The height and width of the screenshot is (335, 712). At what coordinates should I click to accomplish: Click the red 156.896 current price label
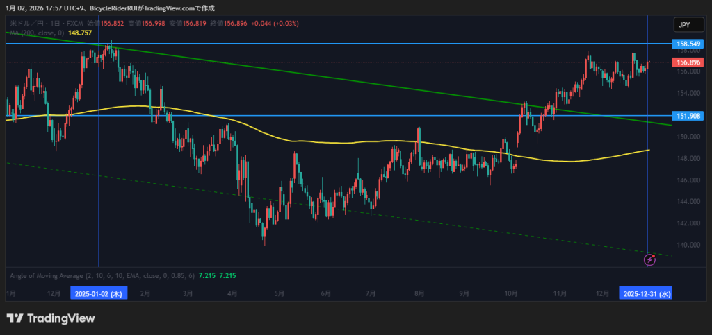tap(688, 62)
